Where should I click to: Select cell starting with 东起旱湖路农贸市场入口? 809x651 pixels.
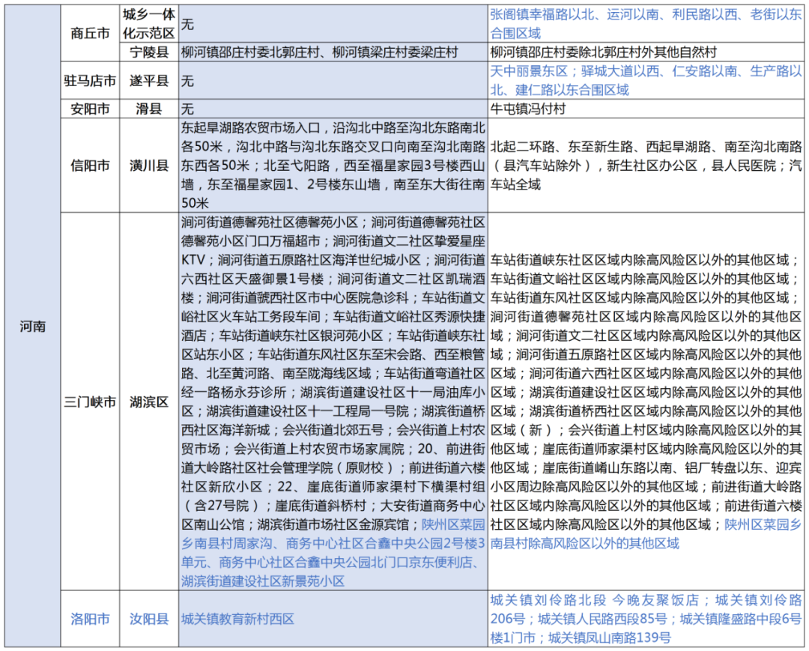[x=333, y=165]
